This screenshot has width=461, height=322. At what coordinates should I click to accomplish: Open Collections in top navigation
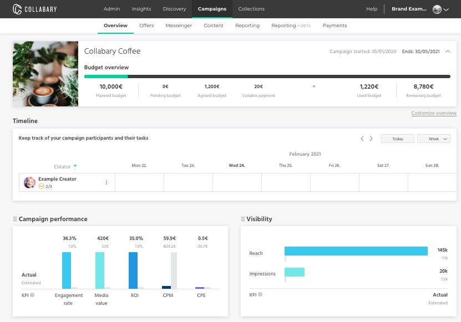[251, 9]
